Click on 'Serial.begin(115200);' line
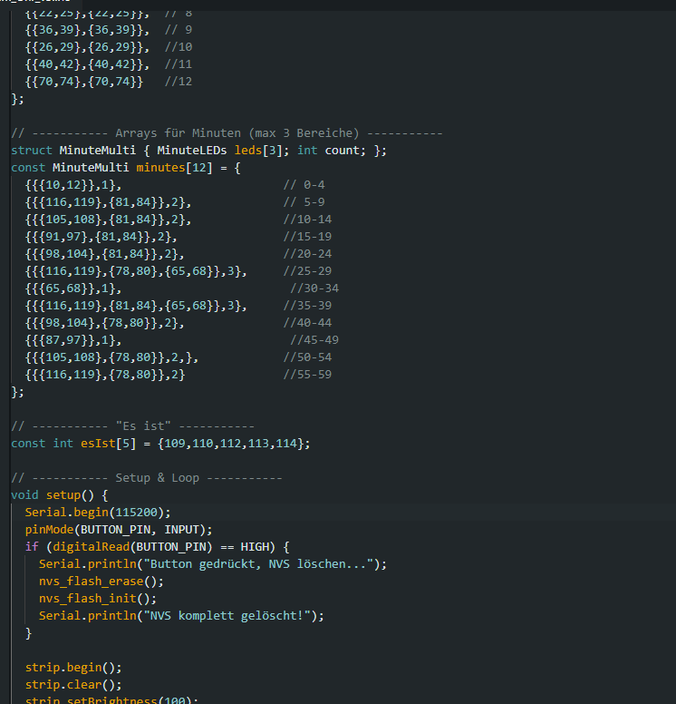This screenshot has width=676, height=704. pos(97,512)
